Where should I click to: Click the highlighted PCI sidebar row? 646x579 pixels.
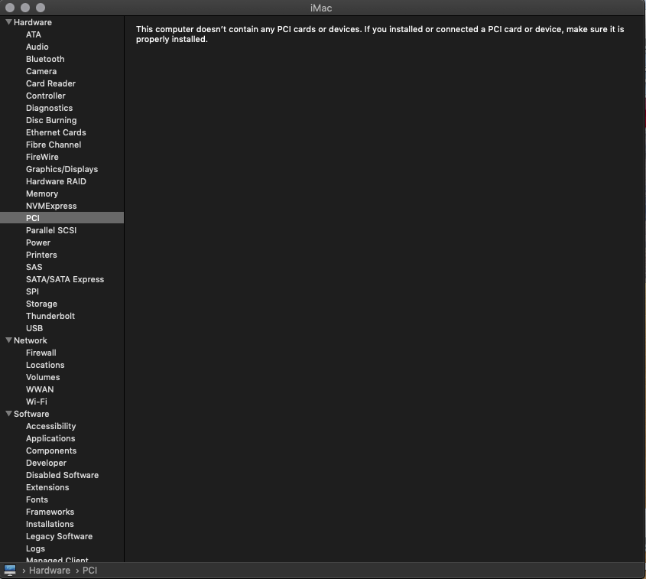[x=62, y=218]
